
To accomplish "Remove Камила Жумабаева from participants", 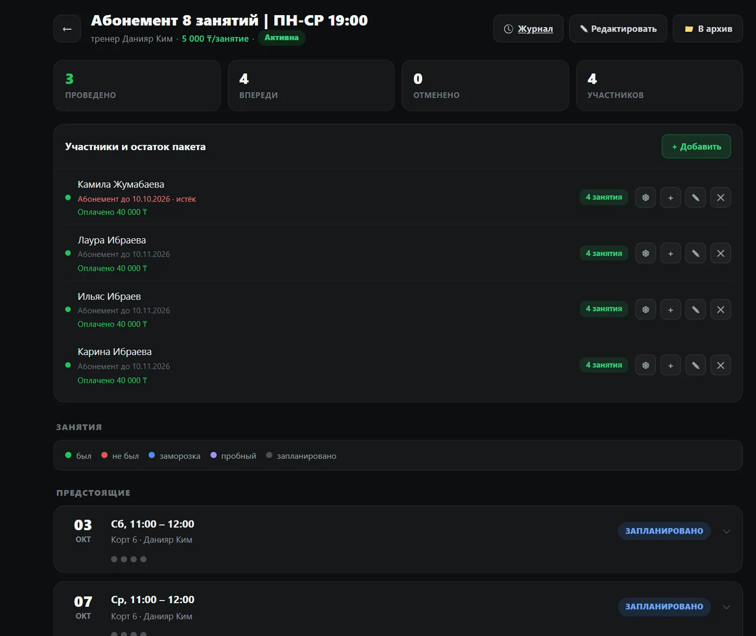I will coord(720,198).
